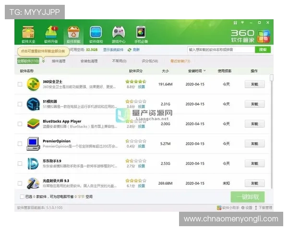Open the 软件小助手 icon in status bar
Image resolution: width=288 pixels, height=231 pixels.
click(219, 208)
